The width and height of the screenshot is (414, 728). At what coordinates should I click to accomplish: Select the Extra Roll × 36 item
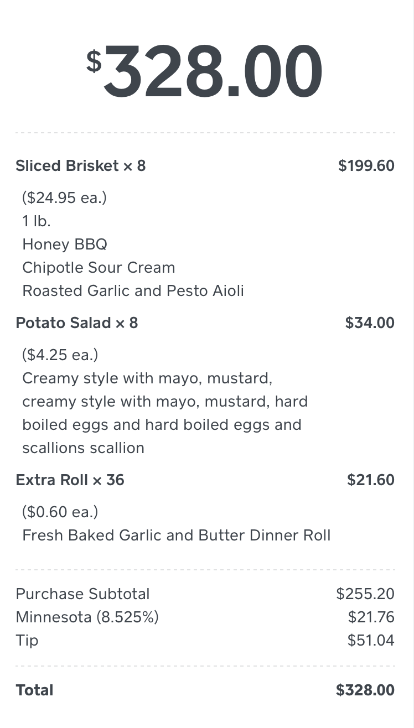(x=70, y=480)
